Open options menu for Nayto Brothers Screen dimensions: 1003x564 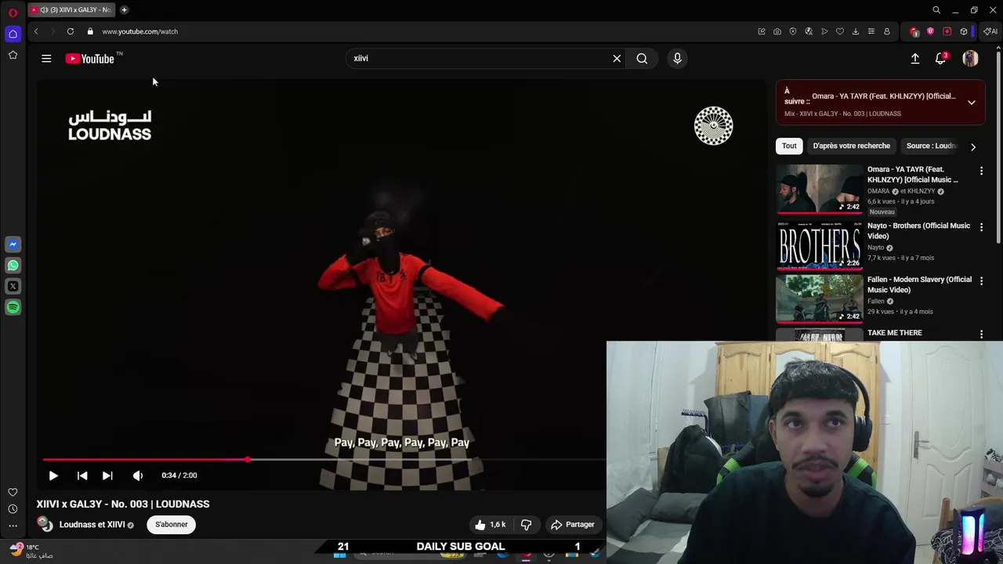981,227
